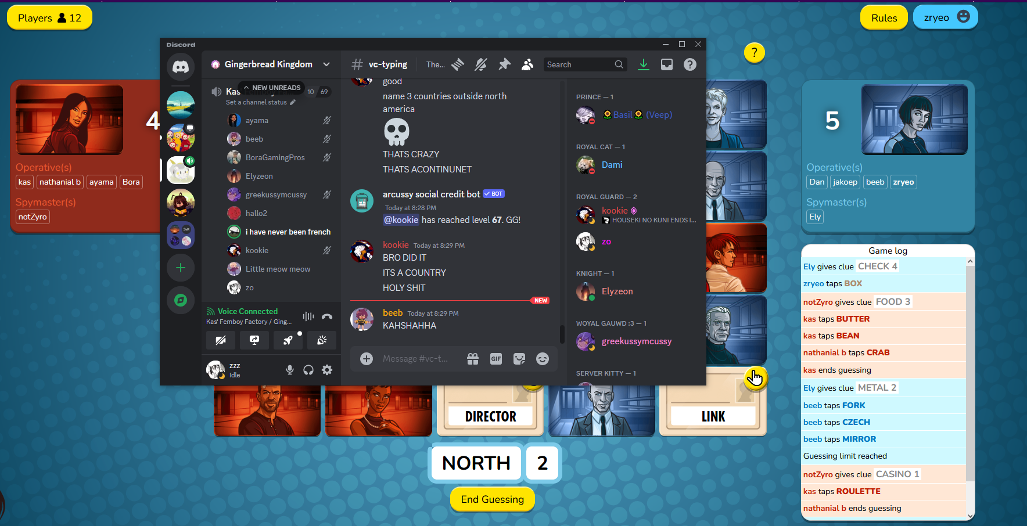Click the Game log scrollbar

(x=969, y=383)
